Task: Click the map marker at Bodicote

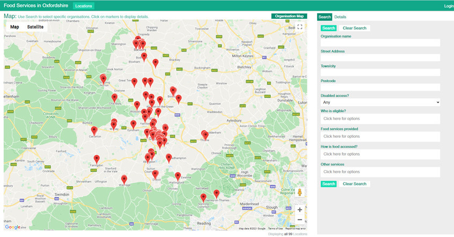Action: pos(144,57)
